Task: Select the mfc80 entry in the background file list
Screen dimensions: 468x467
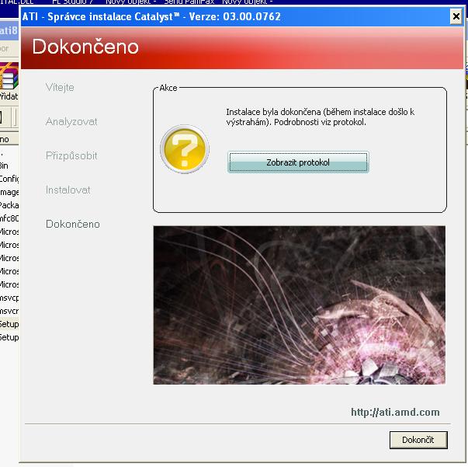Action: pos(9,218)
